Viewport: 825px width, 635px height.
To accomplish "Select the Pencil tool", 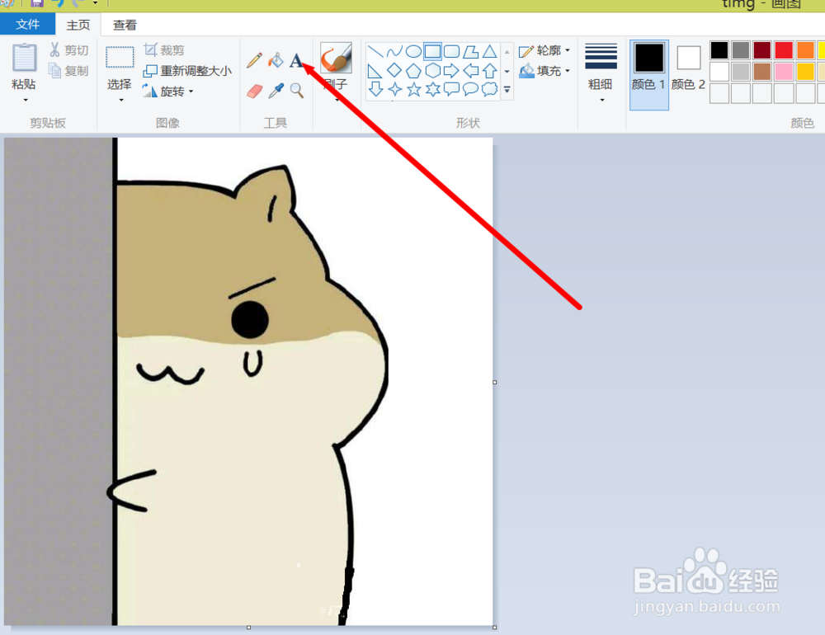I will (x=254, y=60).
